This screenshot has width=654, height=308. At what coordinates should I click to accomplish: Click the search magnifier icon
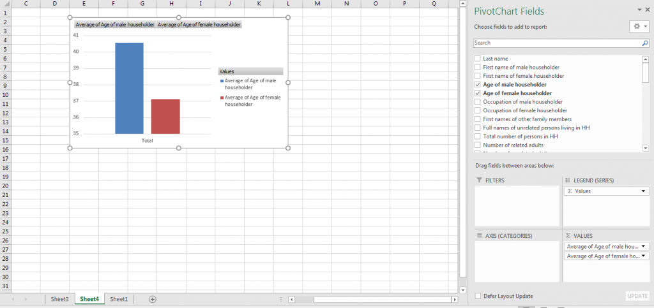pyautogui.click(x=645, y=43)
